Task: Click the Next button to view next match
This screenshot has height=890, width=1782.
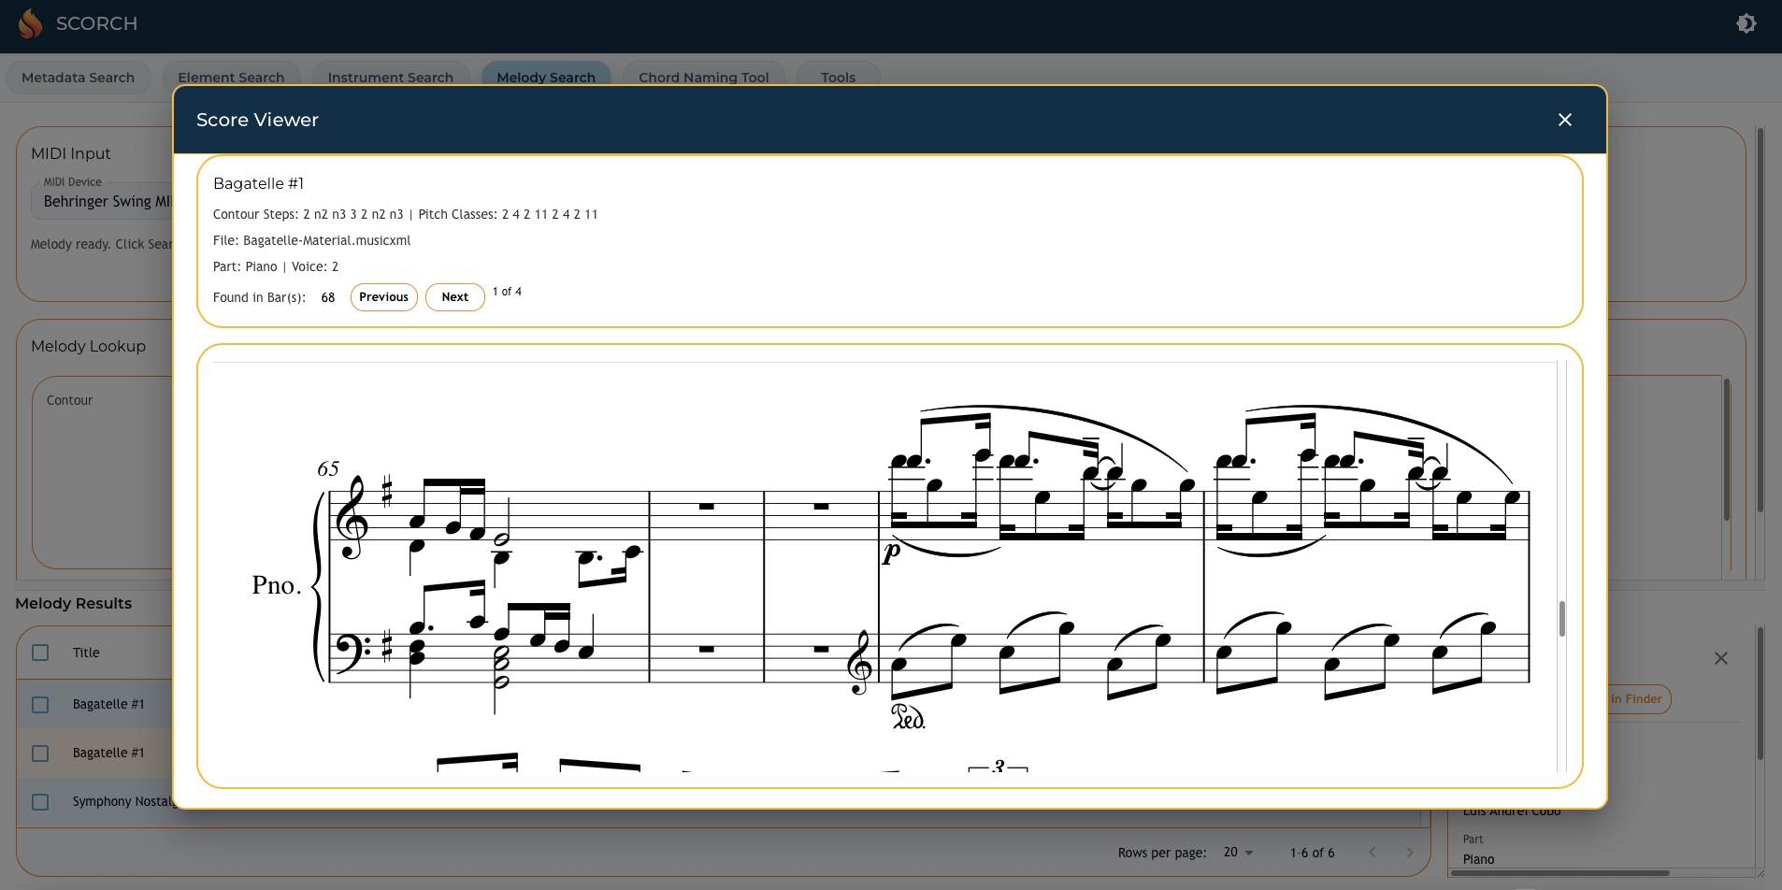Action: (x=455, y=296)
